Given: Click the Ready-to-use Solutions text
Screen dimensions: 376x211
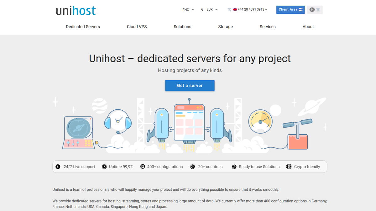Looking at the screenshot, I should click(259, 167).
